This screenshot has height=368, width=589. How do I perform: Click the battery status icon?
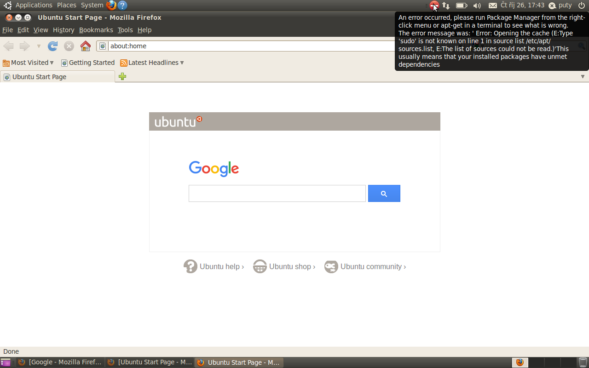tap(462, 6)
